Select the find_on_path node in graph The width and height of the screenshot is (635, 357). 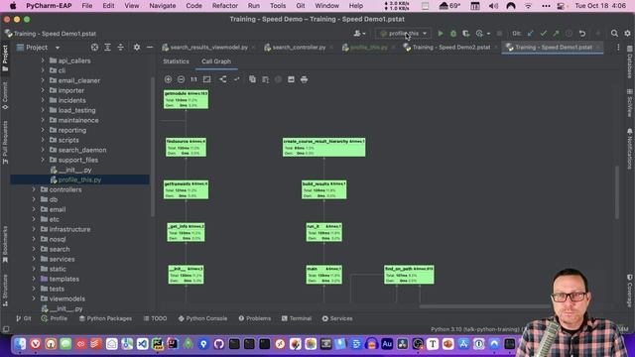(x=409, y=275)
